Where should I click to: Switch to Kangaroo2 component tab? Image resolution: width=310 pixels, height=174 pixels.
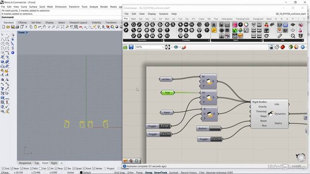click(x=258, y=19)
